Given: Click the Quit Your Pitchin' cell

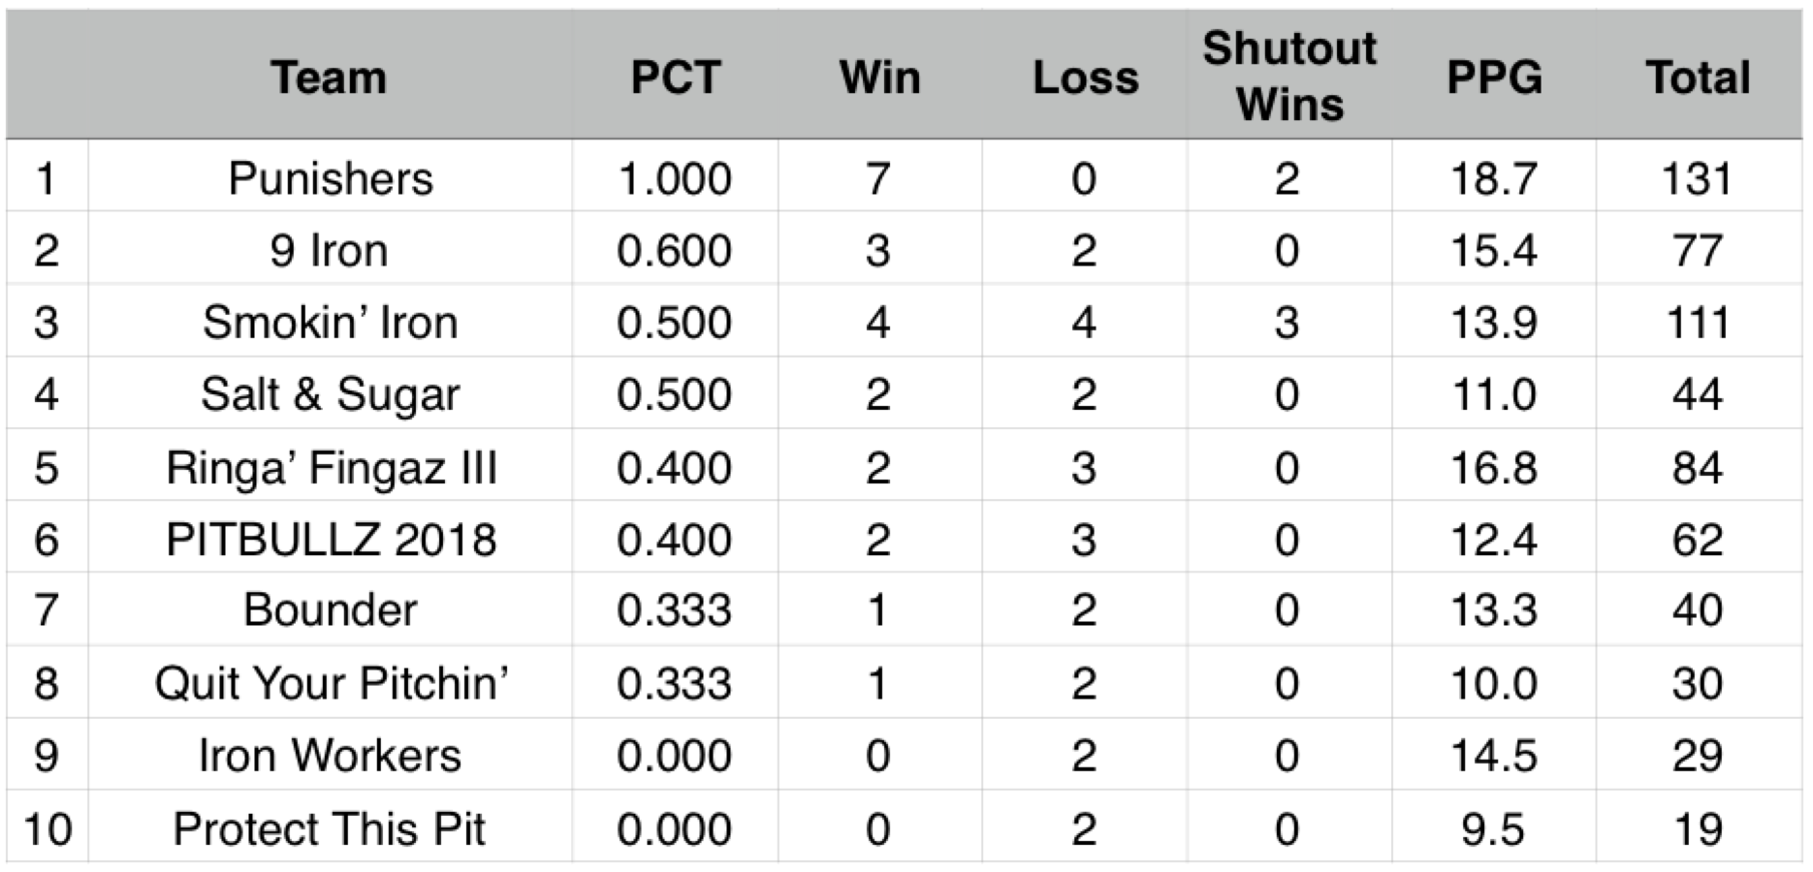Looking at the screenshot, I should click(x=331, y=683).
